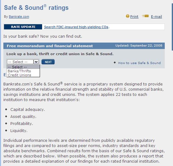Follow the Bankrate.com author link

click(x=19, y=17)
